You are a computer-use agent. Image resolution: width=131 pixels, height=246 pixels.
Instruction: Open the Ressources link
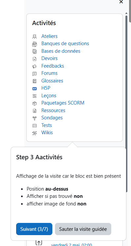tap(53, 110)
